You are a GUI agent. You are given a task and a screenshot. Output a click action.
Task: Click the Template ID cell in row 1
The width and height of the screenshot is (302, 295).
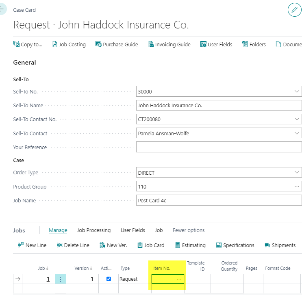pos(198,279)
